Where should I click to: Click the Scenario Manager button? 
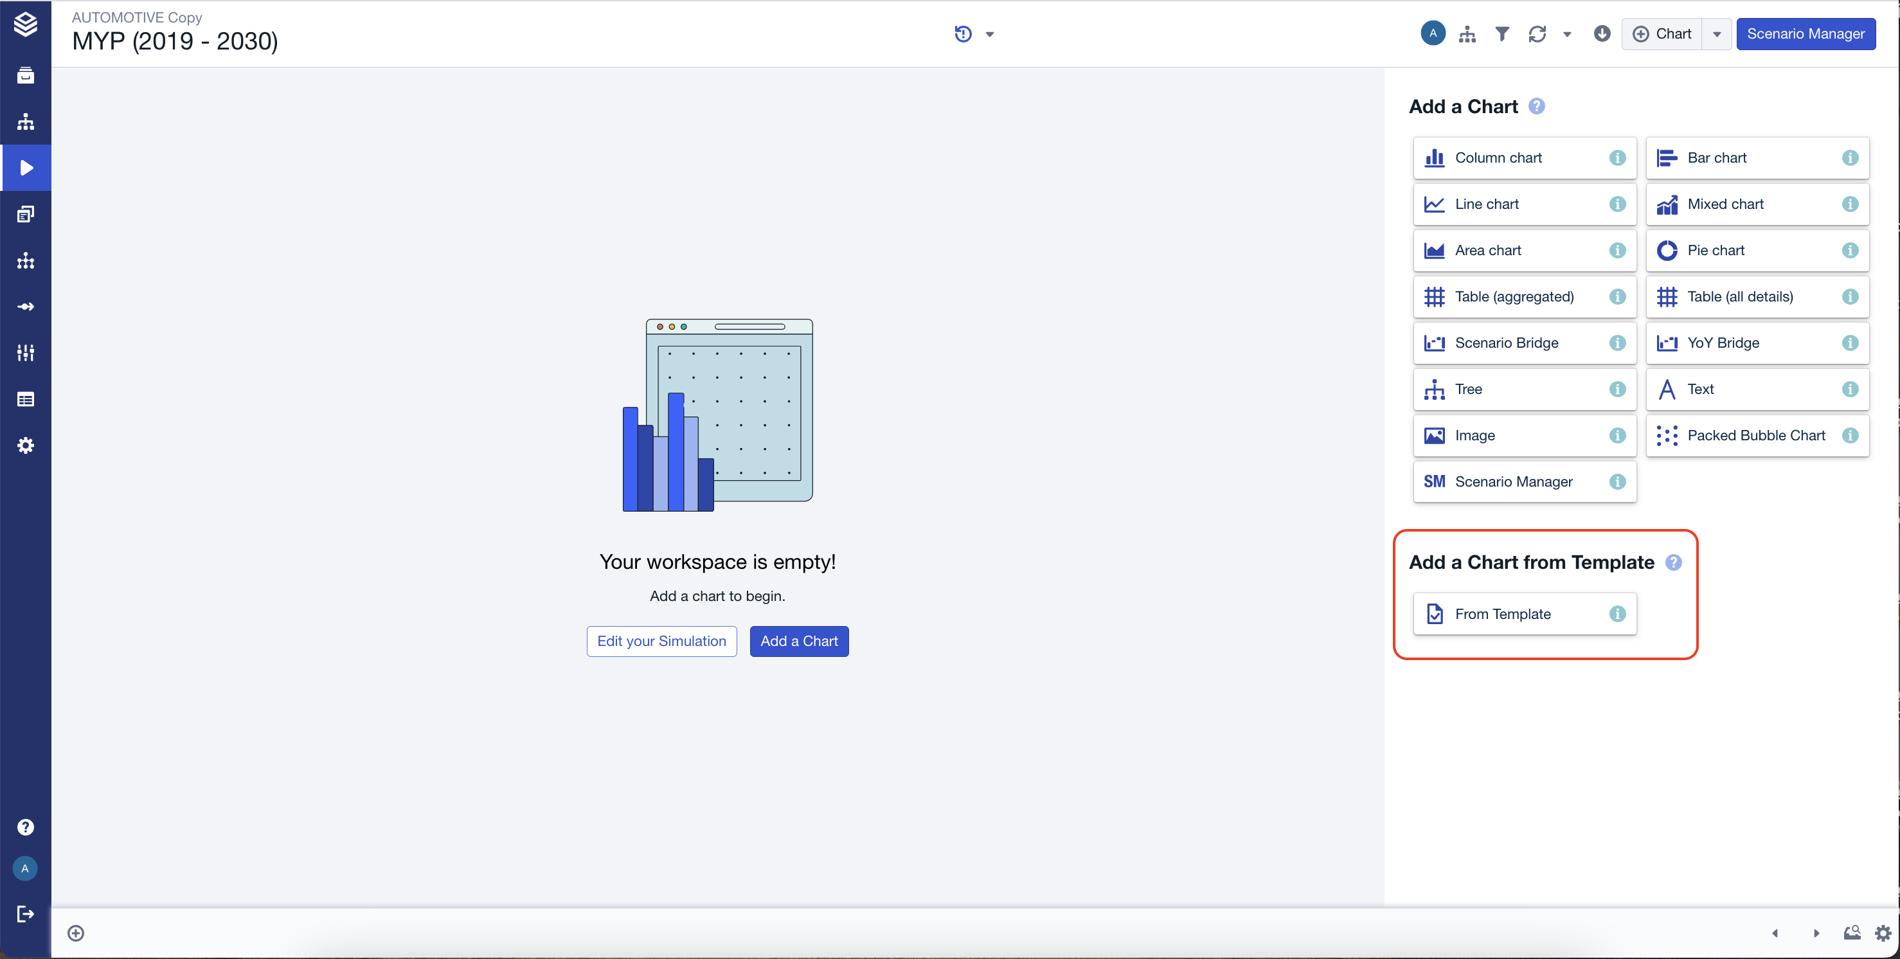pyautogui.click(x=1805, y=34)
